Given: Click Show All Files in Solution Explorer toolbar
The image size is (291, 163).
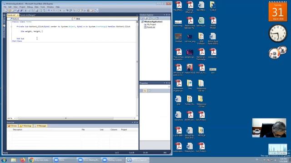Looking at the screenshot, I should 146,19.
